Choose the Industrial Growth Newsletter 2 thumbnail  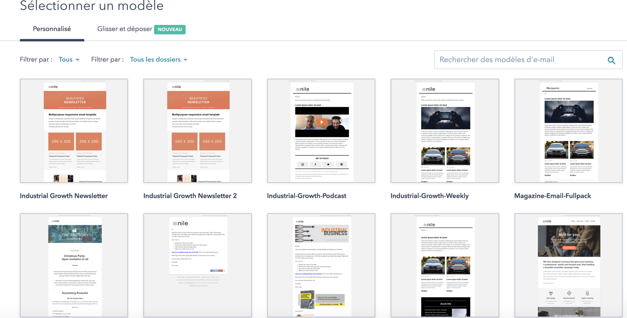pyautogui.click(x=198, y=130)
